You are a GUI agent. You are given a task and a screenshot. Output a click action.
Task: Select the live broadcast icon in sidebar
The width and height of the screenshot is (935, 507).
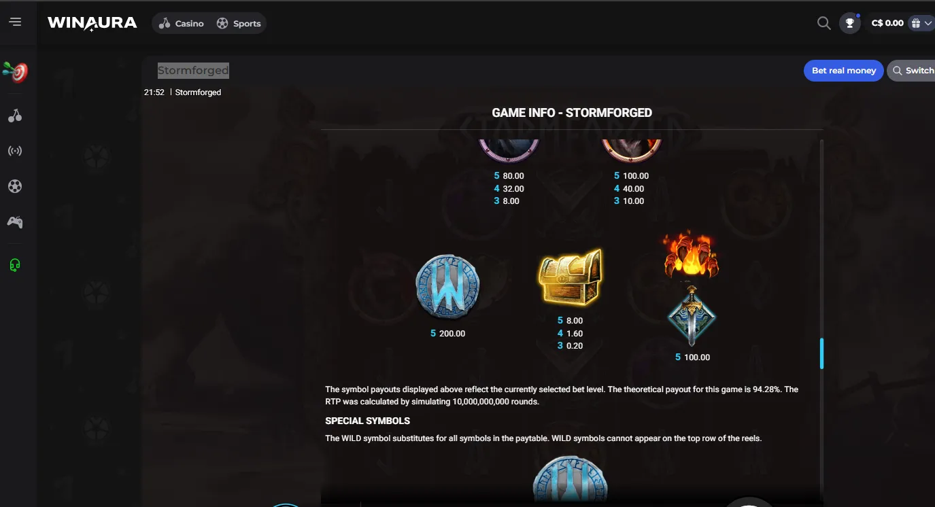[x=15, y=151]
